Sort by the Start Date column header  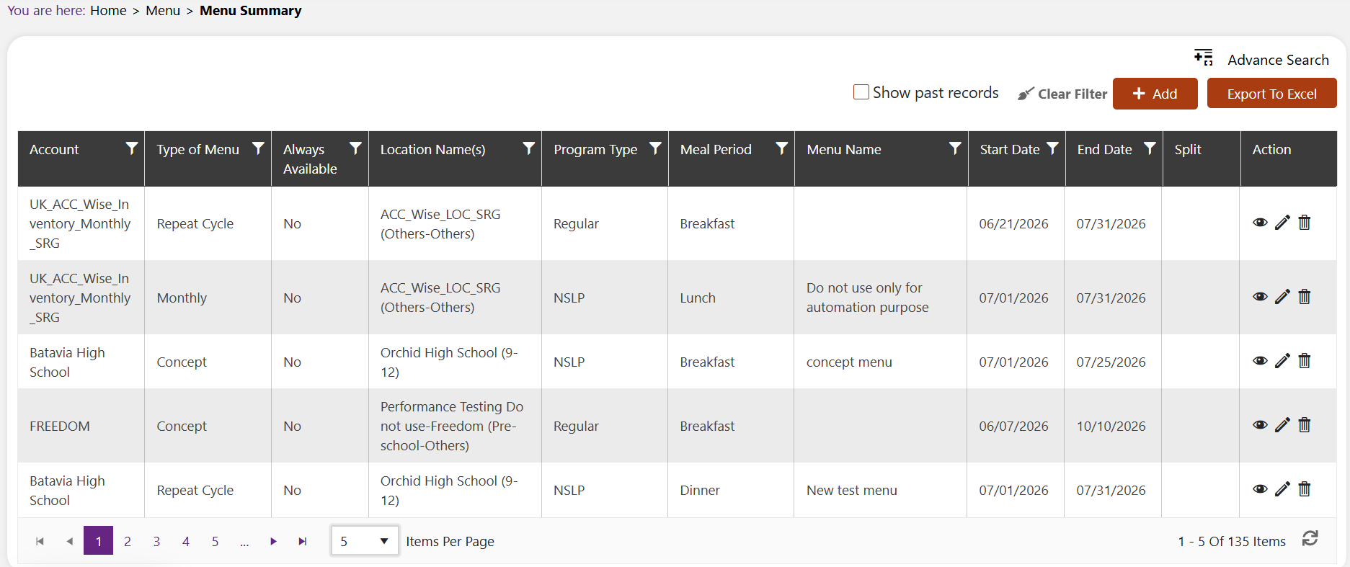pyautogui.click(x=1010, y=149)
